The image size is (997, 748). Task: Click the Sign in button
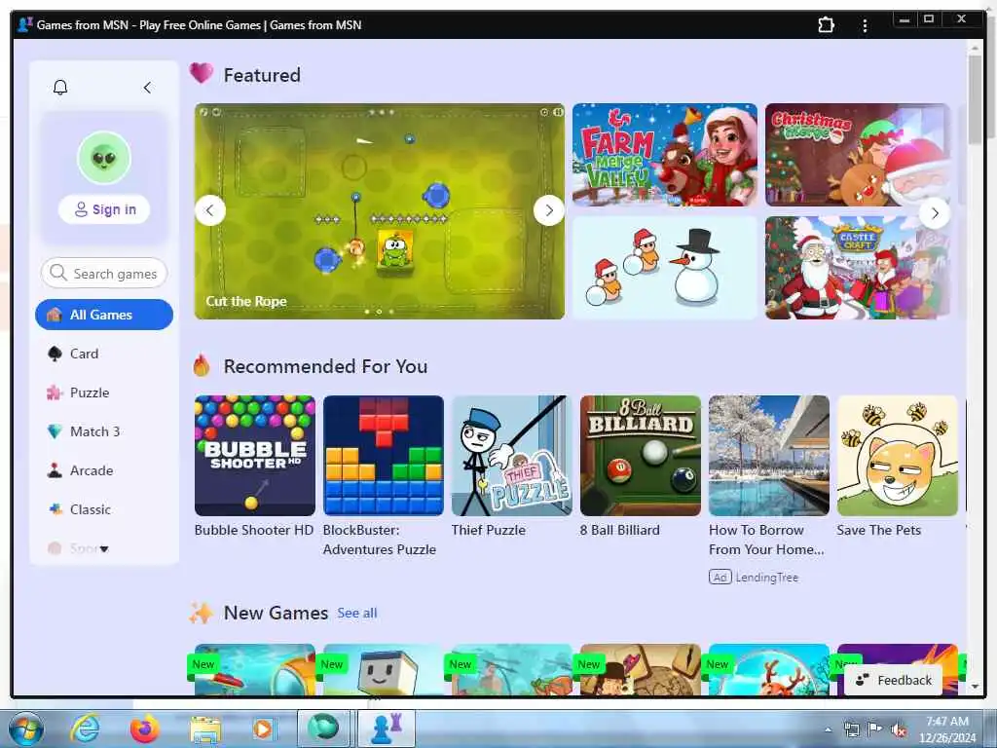pyautogui.click(x=104, y=209)
